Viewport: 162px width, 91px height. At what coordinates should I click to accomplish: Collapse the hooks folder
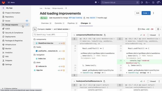click(37, 47)
